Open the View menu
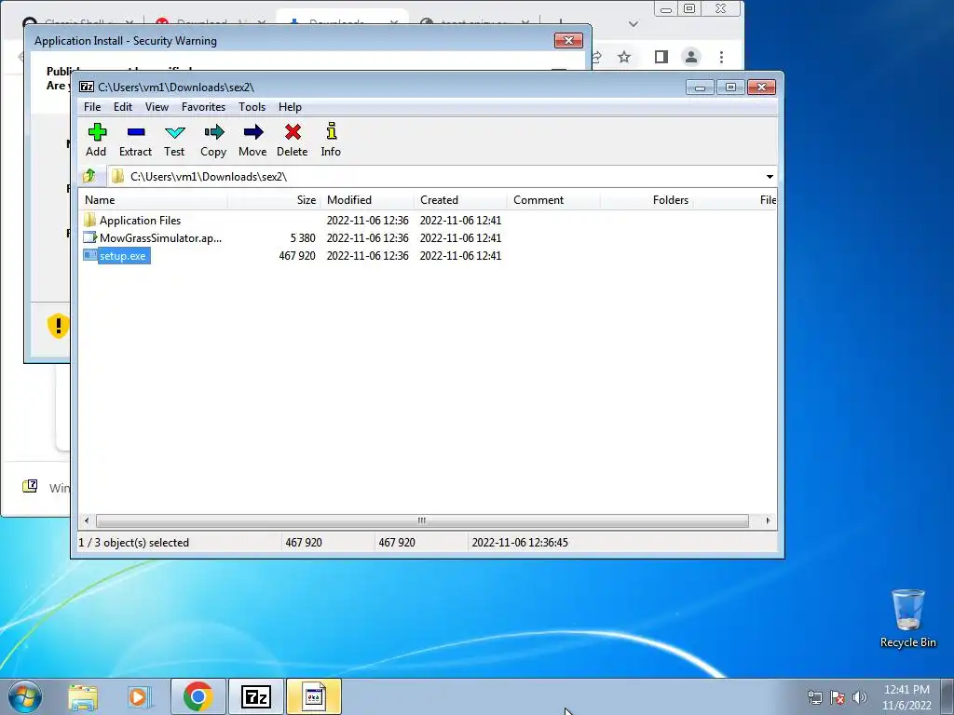The image size is (954, 715). [x=157, y=107]
